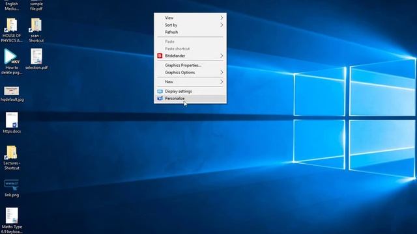417x234 pixels.
Task: Choose Personalize in the context menu
Action: 190,98
